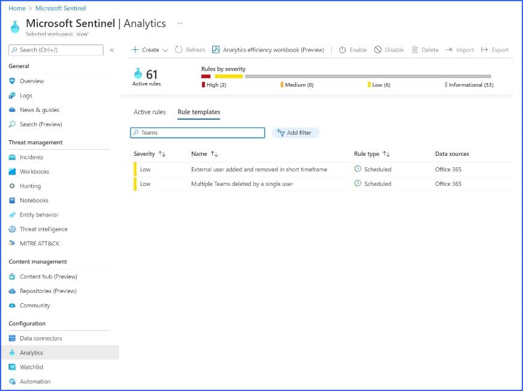This screenshot has width=523, height=391.
Task: Open the Analytics efficiency workbook chart icon
Action: (216, 49)
